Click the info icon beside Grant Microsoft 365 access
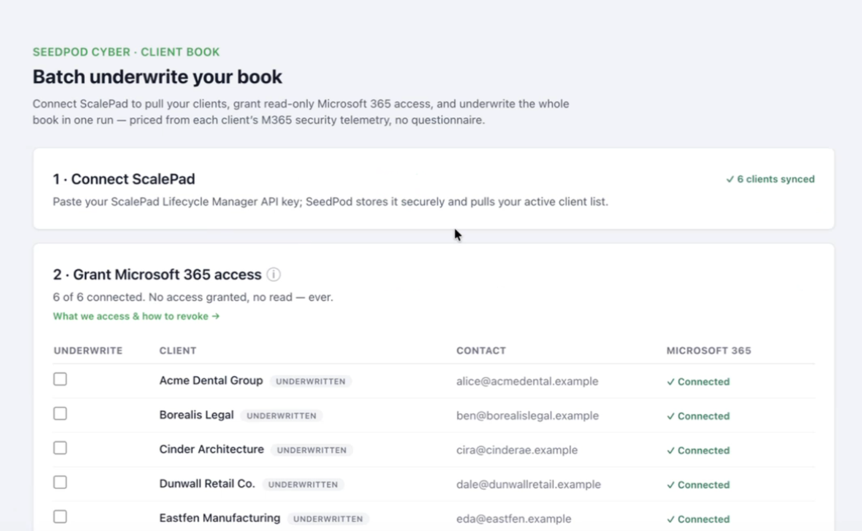Viewport: 862px width, 531px height. pyautogui.click(x=274, y=275)
